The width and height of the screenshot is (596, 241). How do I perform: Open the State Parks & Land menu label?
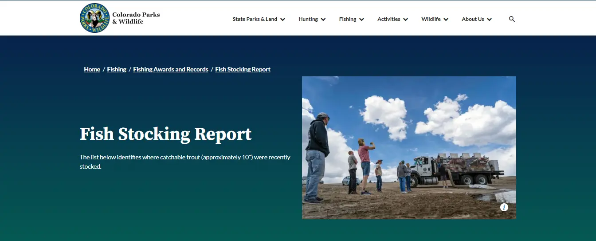tap(255, 19)
